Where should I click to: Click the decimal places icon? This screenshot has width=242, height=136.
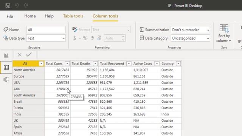pyautogui.click(x=99, y=38)
